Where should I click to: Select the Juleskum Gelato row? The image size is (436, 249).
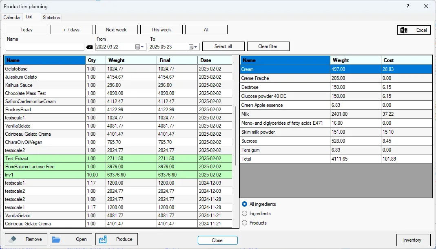point(118,77)
